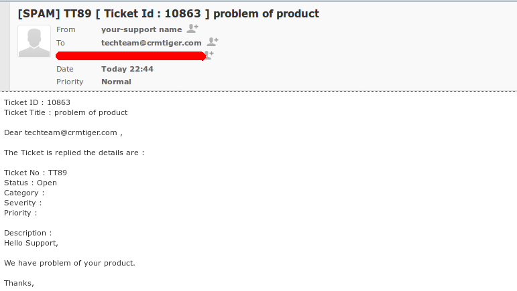This screenshot has height=291, width=517.
Task: Click the From header label
Action: tap(66, 29)
